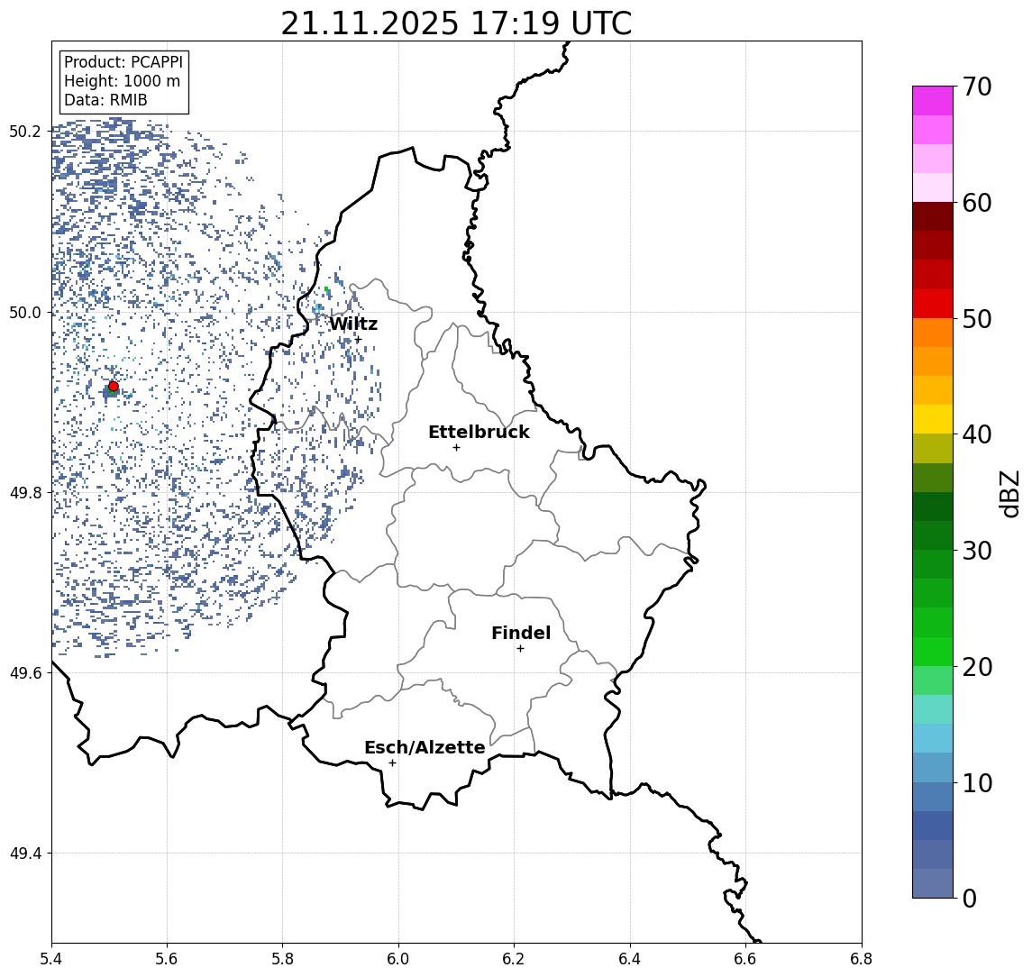Click longitude axis label 5.6

coord(167,959)
